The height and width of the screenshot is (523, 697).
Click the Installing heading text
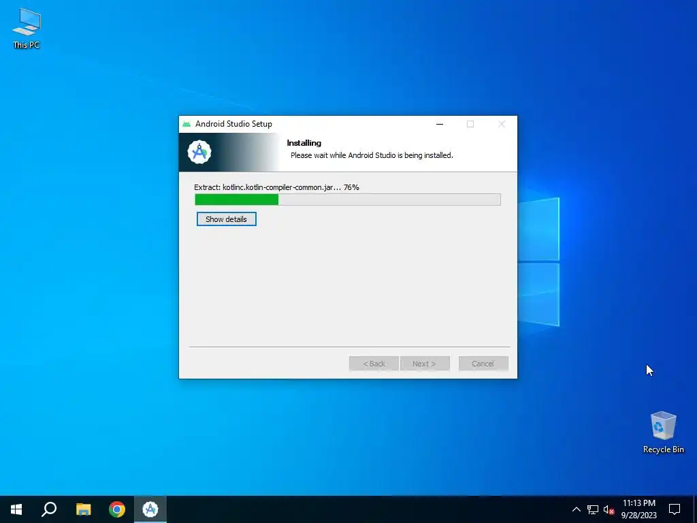click(x=304, y=143)
